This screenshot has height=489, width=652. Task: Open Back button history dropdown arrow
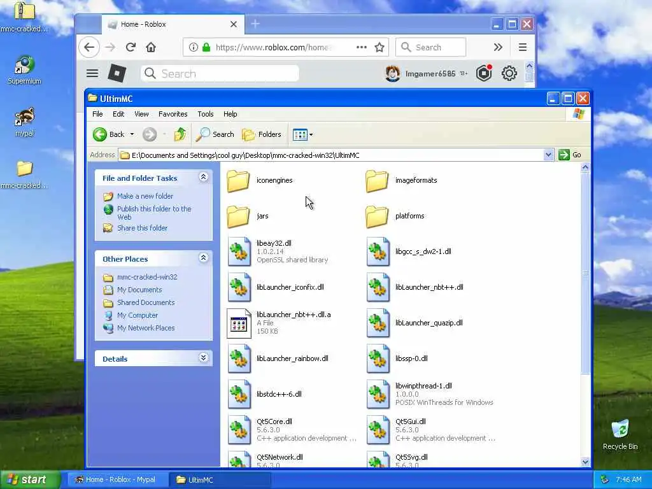(132, 134)
